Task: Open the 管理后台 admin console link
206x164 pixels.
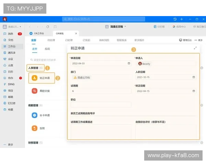Action: point(185,40)
